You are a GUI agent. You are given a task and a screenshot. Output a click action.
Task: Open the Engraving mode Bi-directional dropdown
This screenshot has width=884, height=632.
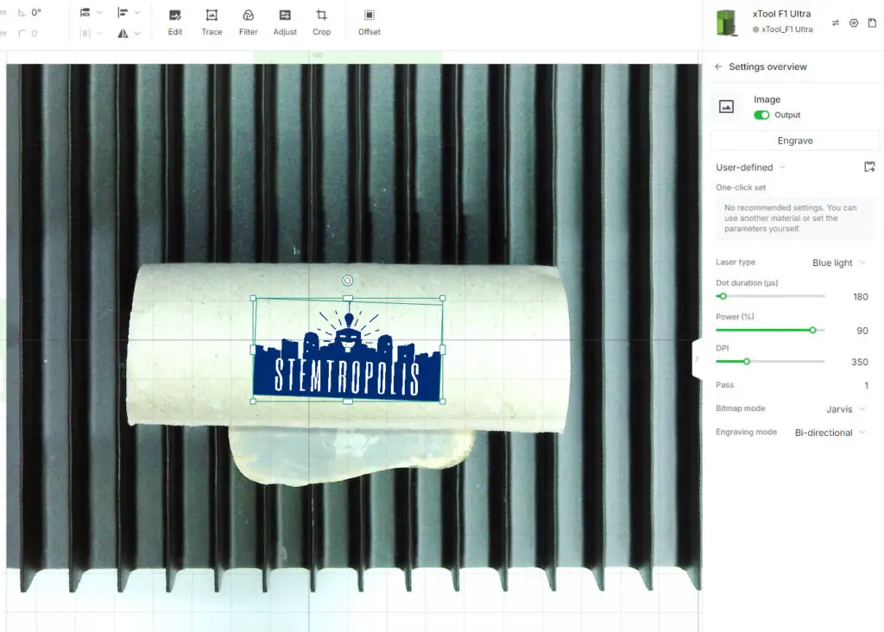click(830, 433)
